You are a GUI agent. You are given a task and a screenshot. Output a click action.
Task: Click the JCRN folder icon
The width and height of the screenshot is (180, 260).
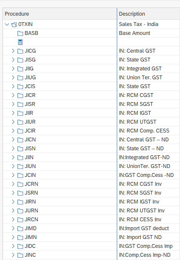coord(20,184)
